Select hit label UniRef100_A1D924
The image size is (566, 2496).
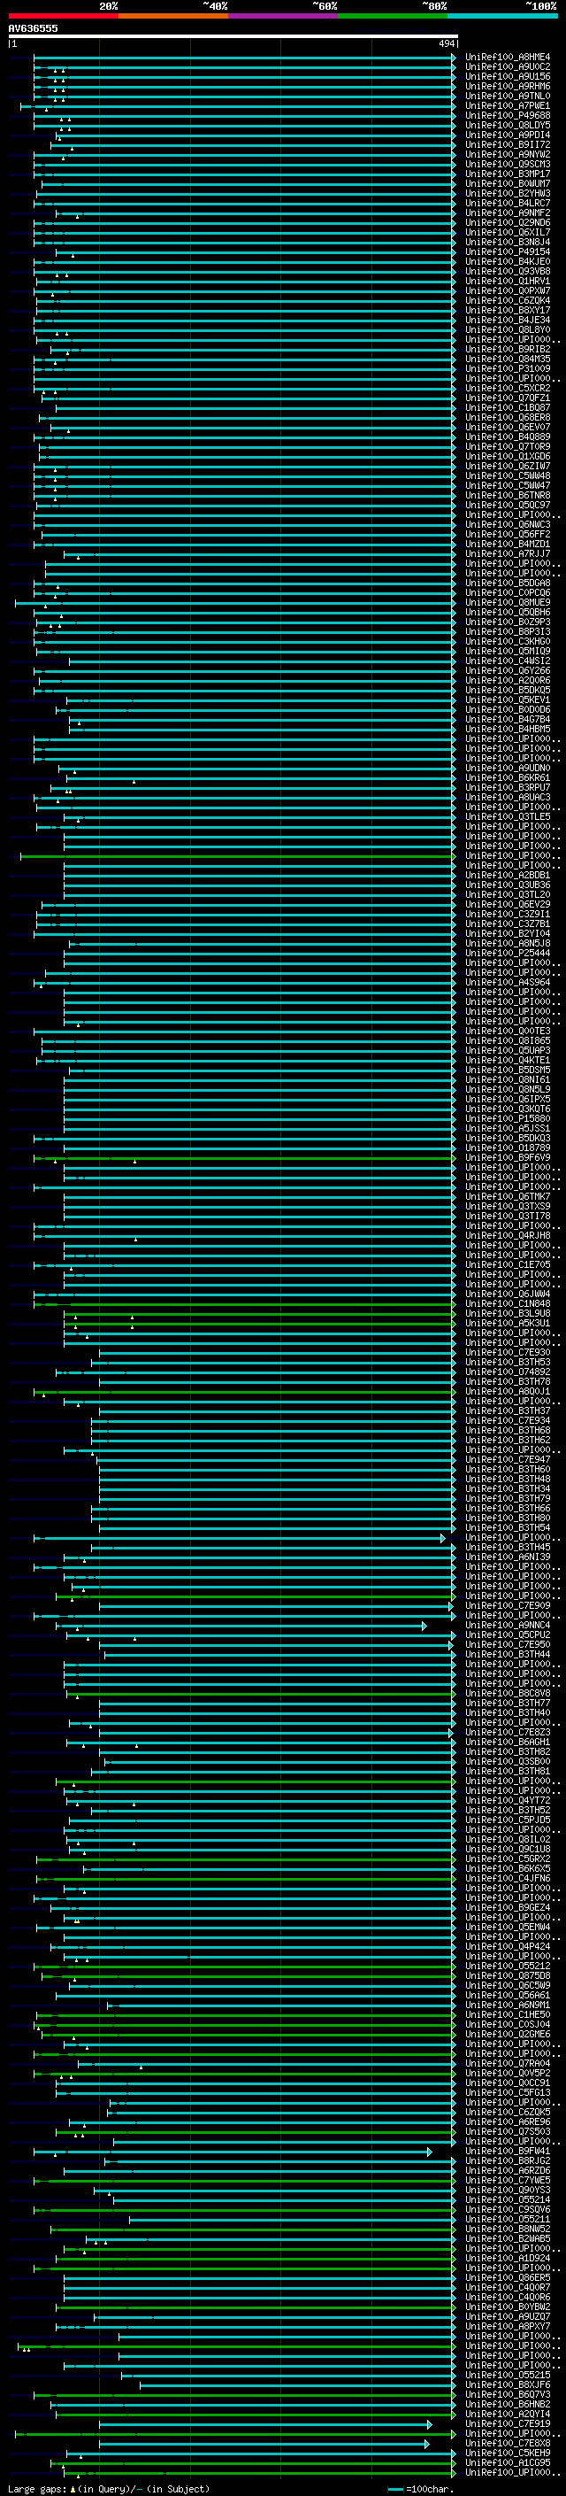pos(508,2258)
